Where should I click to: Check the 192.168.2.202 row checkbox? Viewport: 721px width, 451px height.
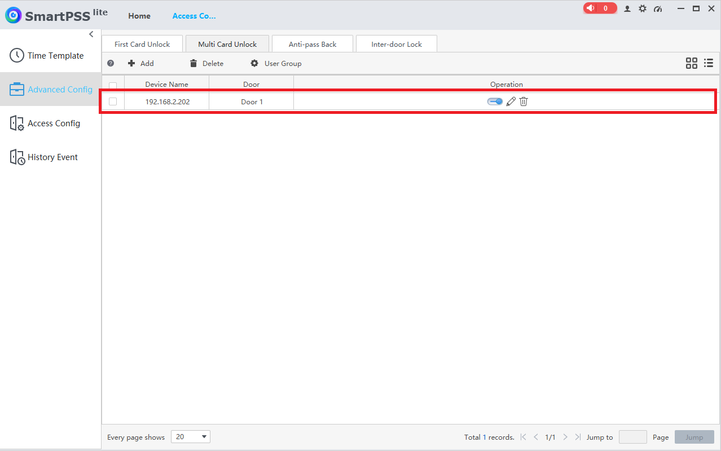coord(113,101)
